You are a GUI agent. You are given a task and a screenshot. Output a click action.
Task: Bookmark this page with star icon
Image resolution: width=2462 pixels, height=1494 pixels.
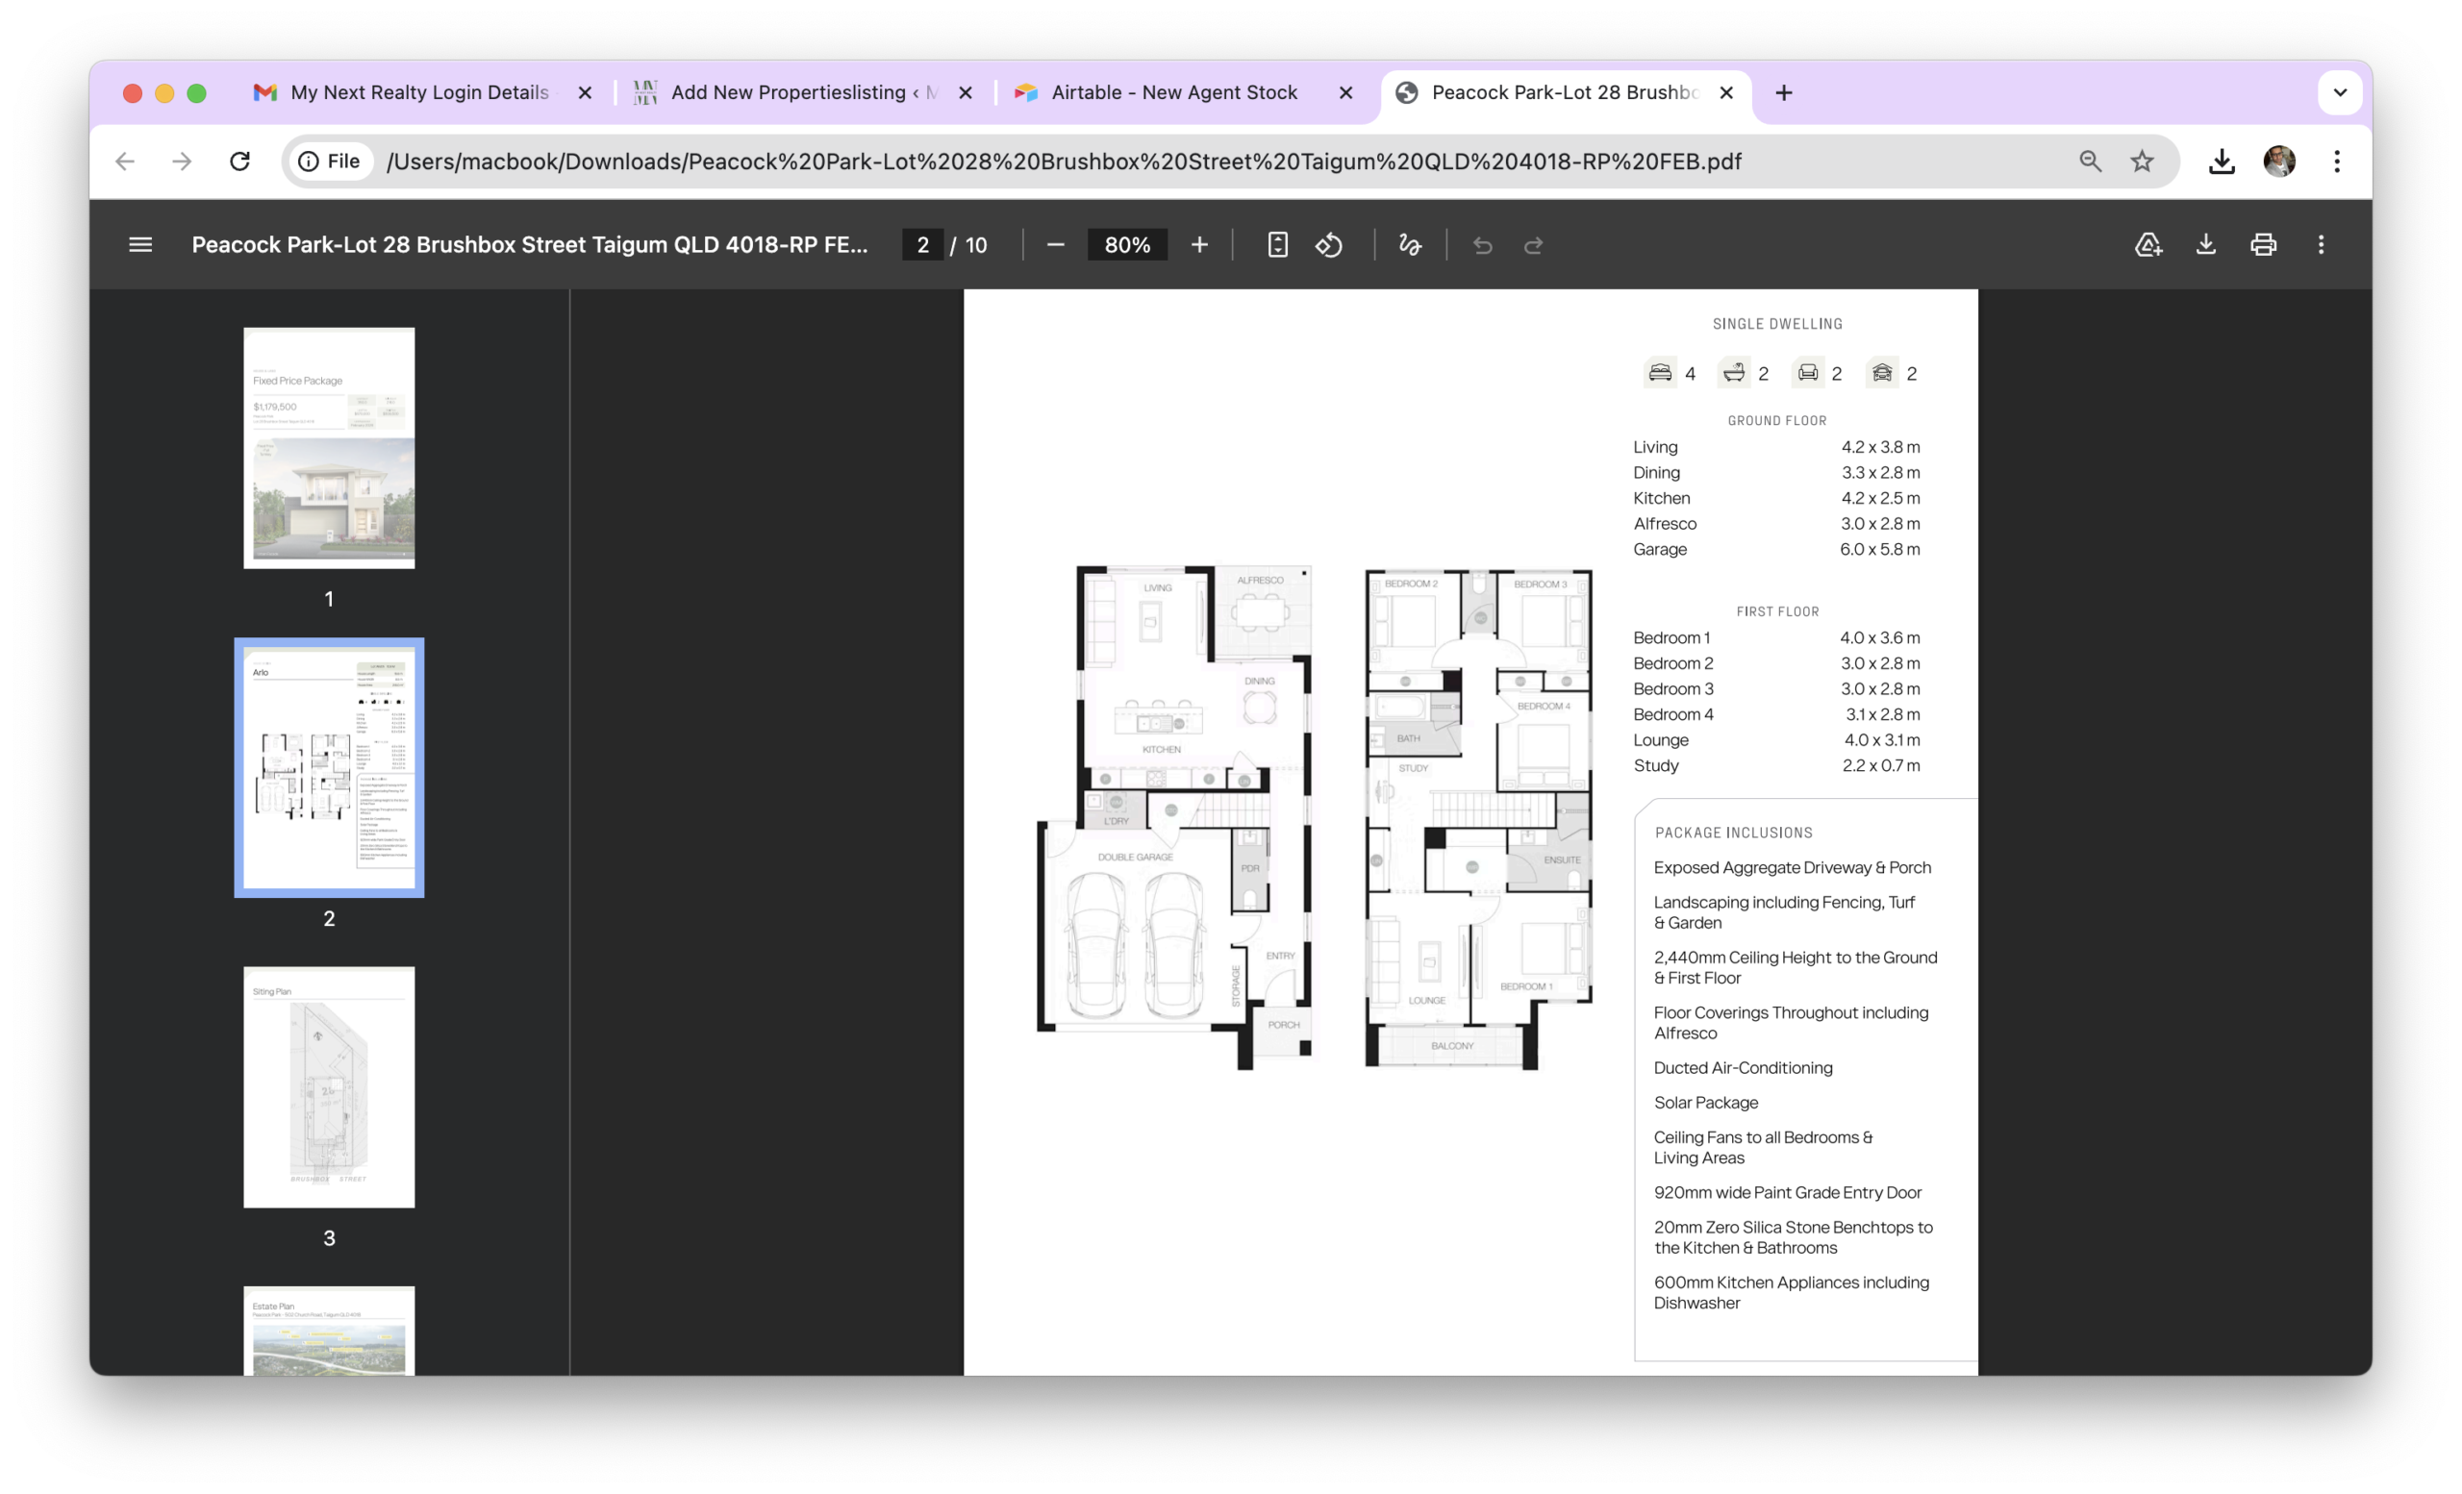pyautogui.click(x=2143, y=161)
